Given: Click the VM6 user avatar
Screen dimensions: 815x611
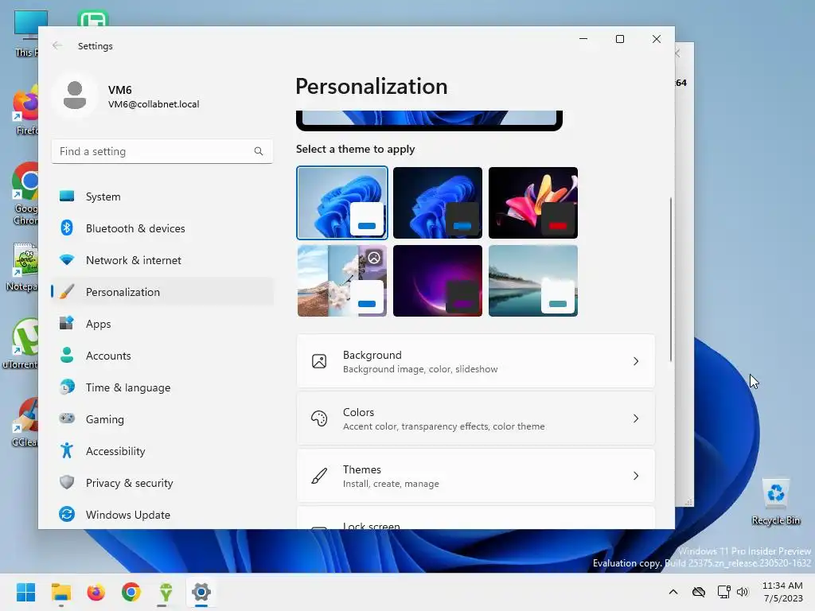Looking at the screenshot, I should point(75,95).
